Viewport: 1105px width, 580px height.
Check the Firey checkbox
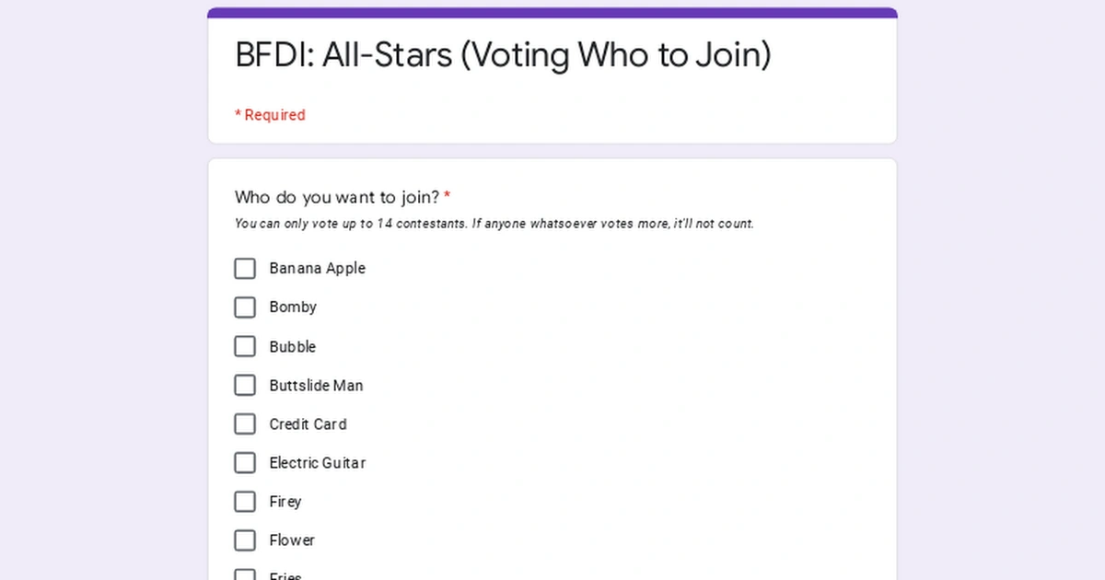244,501
